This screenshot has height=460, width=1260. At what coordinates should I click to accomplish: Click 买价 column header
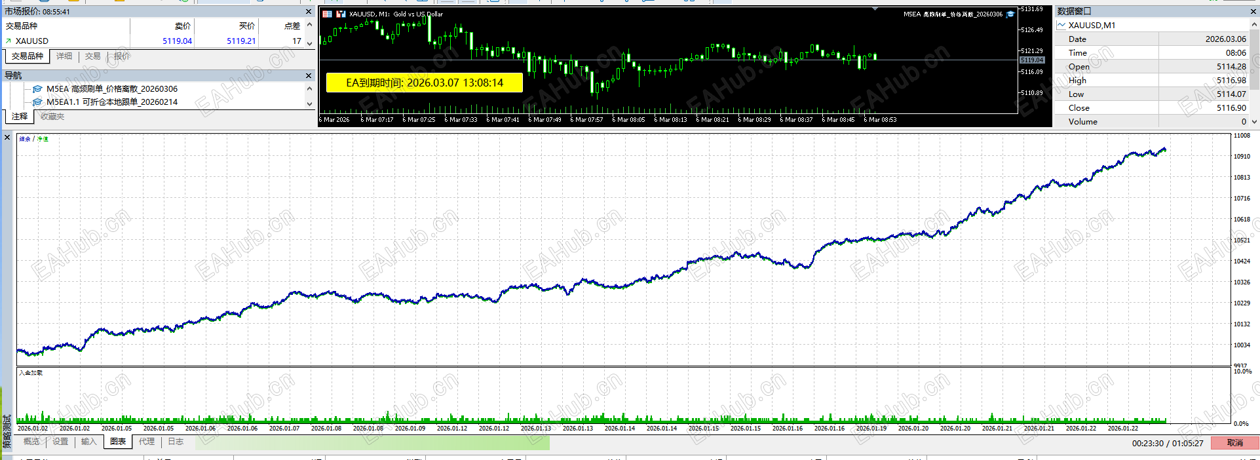click(x=227, y=26)
